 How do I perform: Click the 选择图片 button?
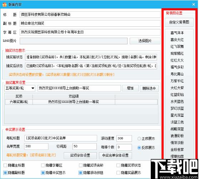pyautogui.click(x=145, y=41)
